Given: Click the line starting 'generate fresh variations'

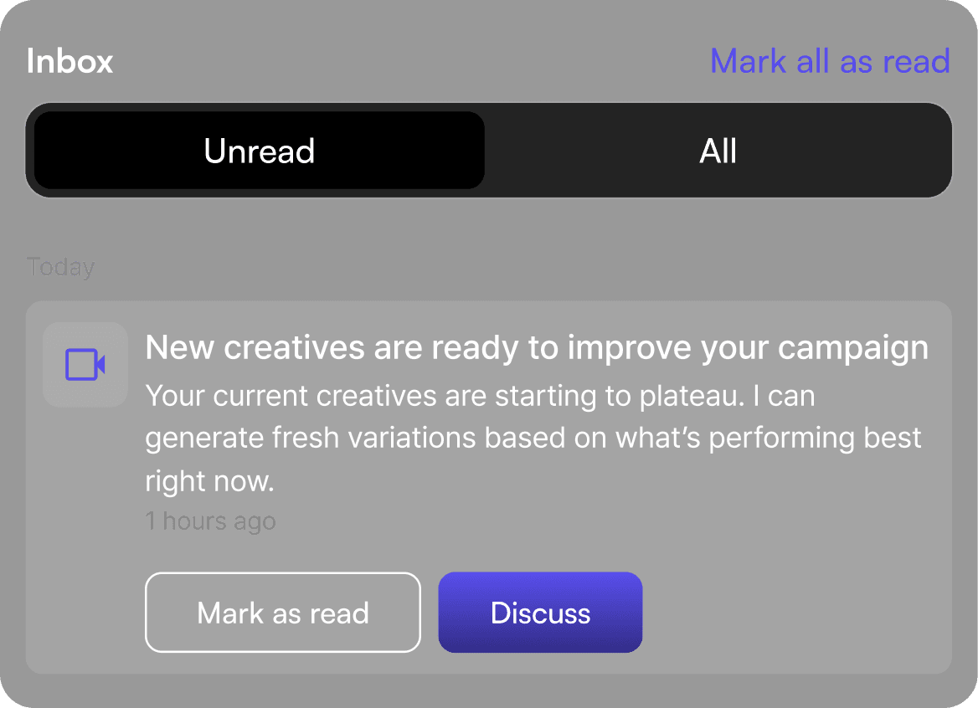Looking at the screenshot, I should pyautogui.click(x=533, y=439).
